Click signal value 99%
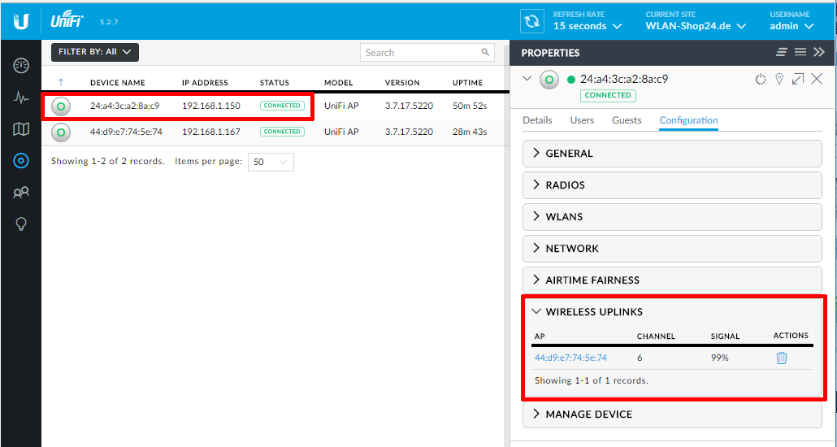The image size is (837, 447). (719, 358)
